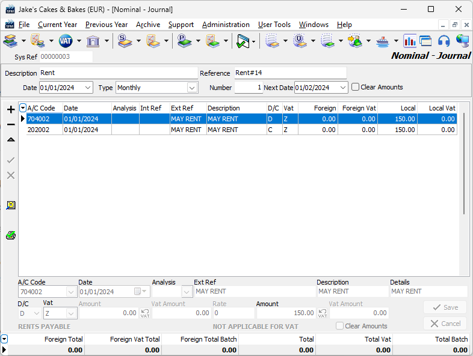Click the grey checkmark confirm icon in sidebar
The width and height of the screenshot is (473, 356).
11,160
